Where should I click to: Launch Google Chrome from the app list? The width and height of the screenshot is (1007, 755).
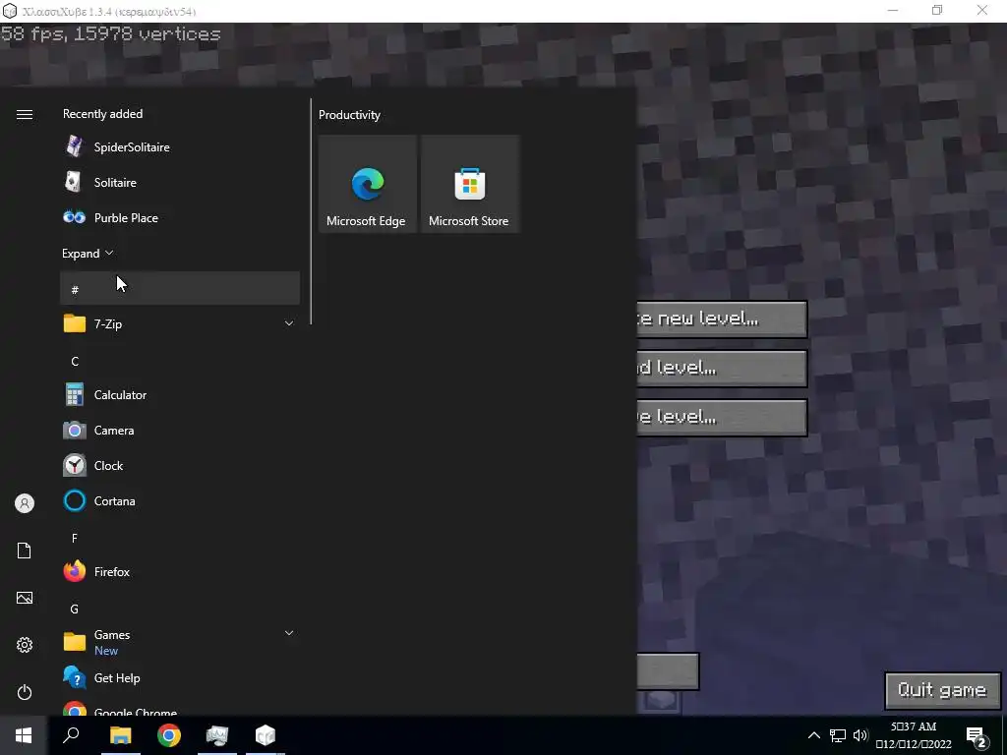tap(180, 708)
